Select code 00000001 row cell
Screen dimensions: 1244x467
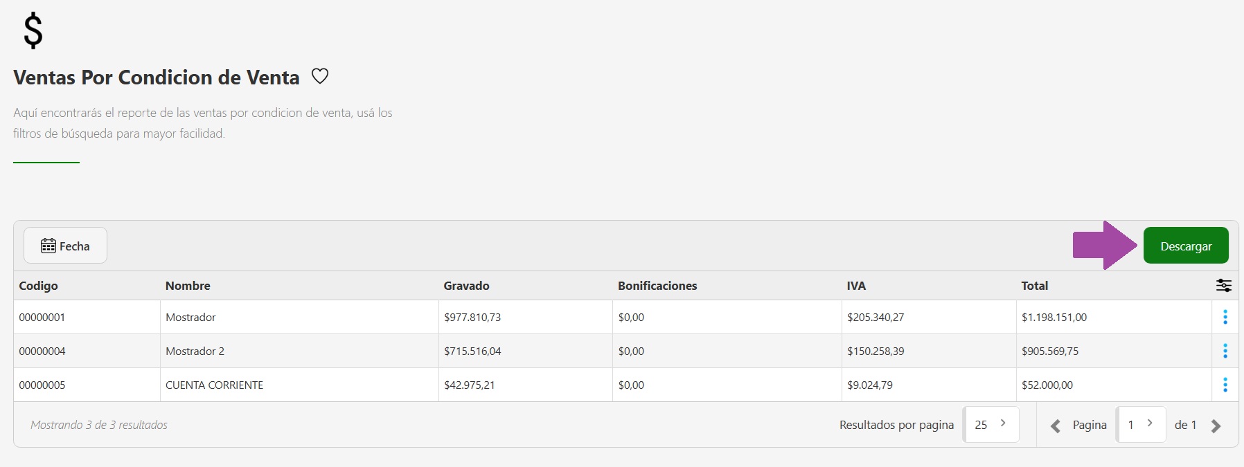pos(42,317)
